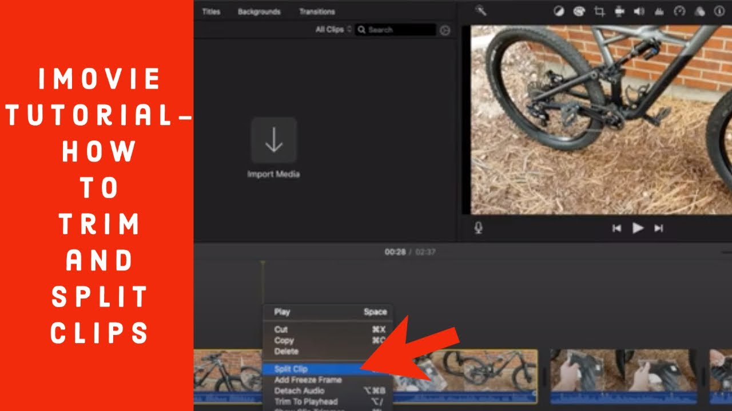Open the Color Correction controls
Screen dimensions: 732x411
point(578,11)
